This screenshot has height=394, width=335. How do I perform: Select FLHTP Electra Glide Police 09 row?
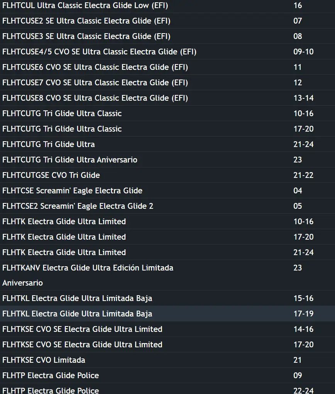pyautogui.click(x=167, y=375)
